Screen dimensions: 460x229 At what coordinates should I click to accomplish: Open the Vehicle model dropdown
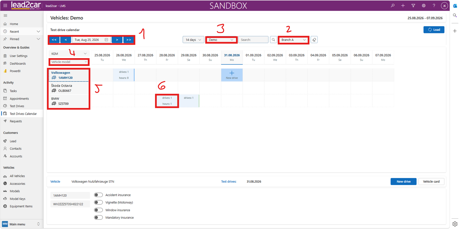69,62
